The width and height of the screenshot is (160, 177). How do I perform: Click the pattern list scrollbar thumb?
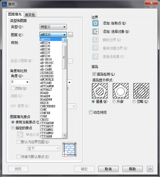click(64, 57)
